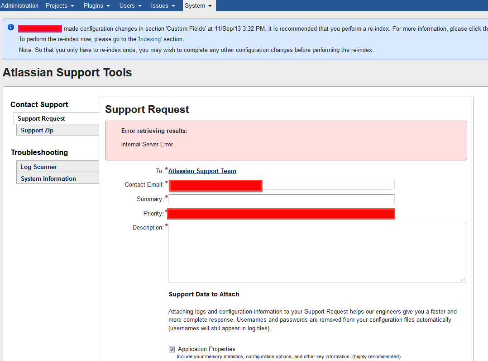Click the 'Error retrieving results:' text
Screen dimensions: 488x361
point(154,131)
